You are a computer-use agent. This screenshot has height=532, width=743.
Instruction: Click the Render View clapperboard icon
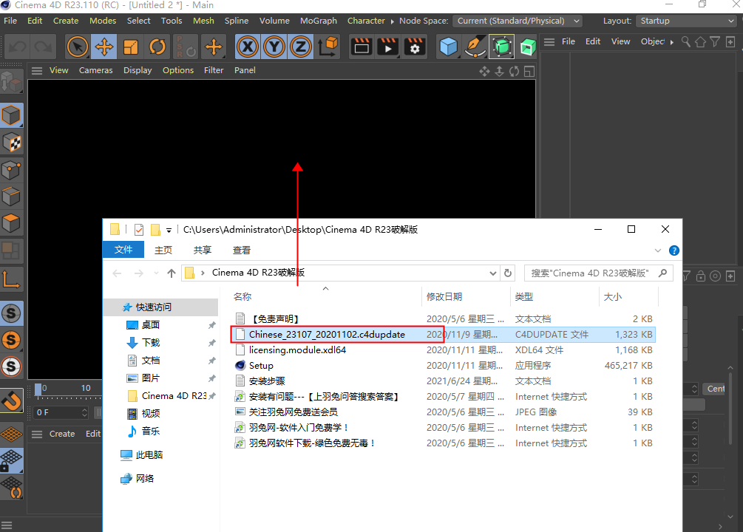coord(361,47)
